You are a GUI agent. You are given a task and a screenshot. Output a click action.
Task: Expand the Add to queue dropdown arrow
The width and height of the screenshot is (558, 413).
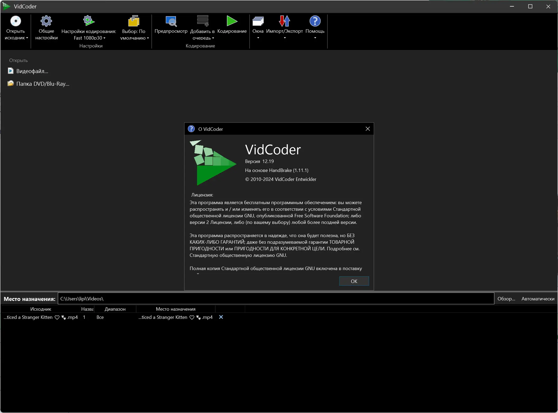213,38
